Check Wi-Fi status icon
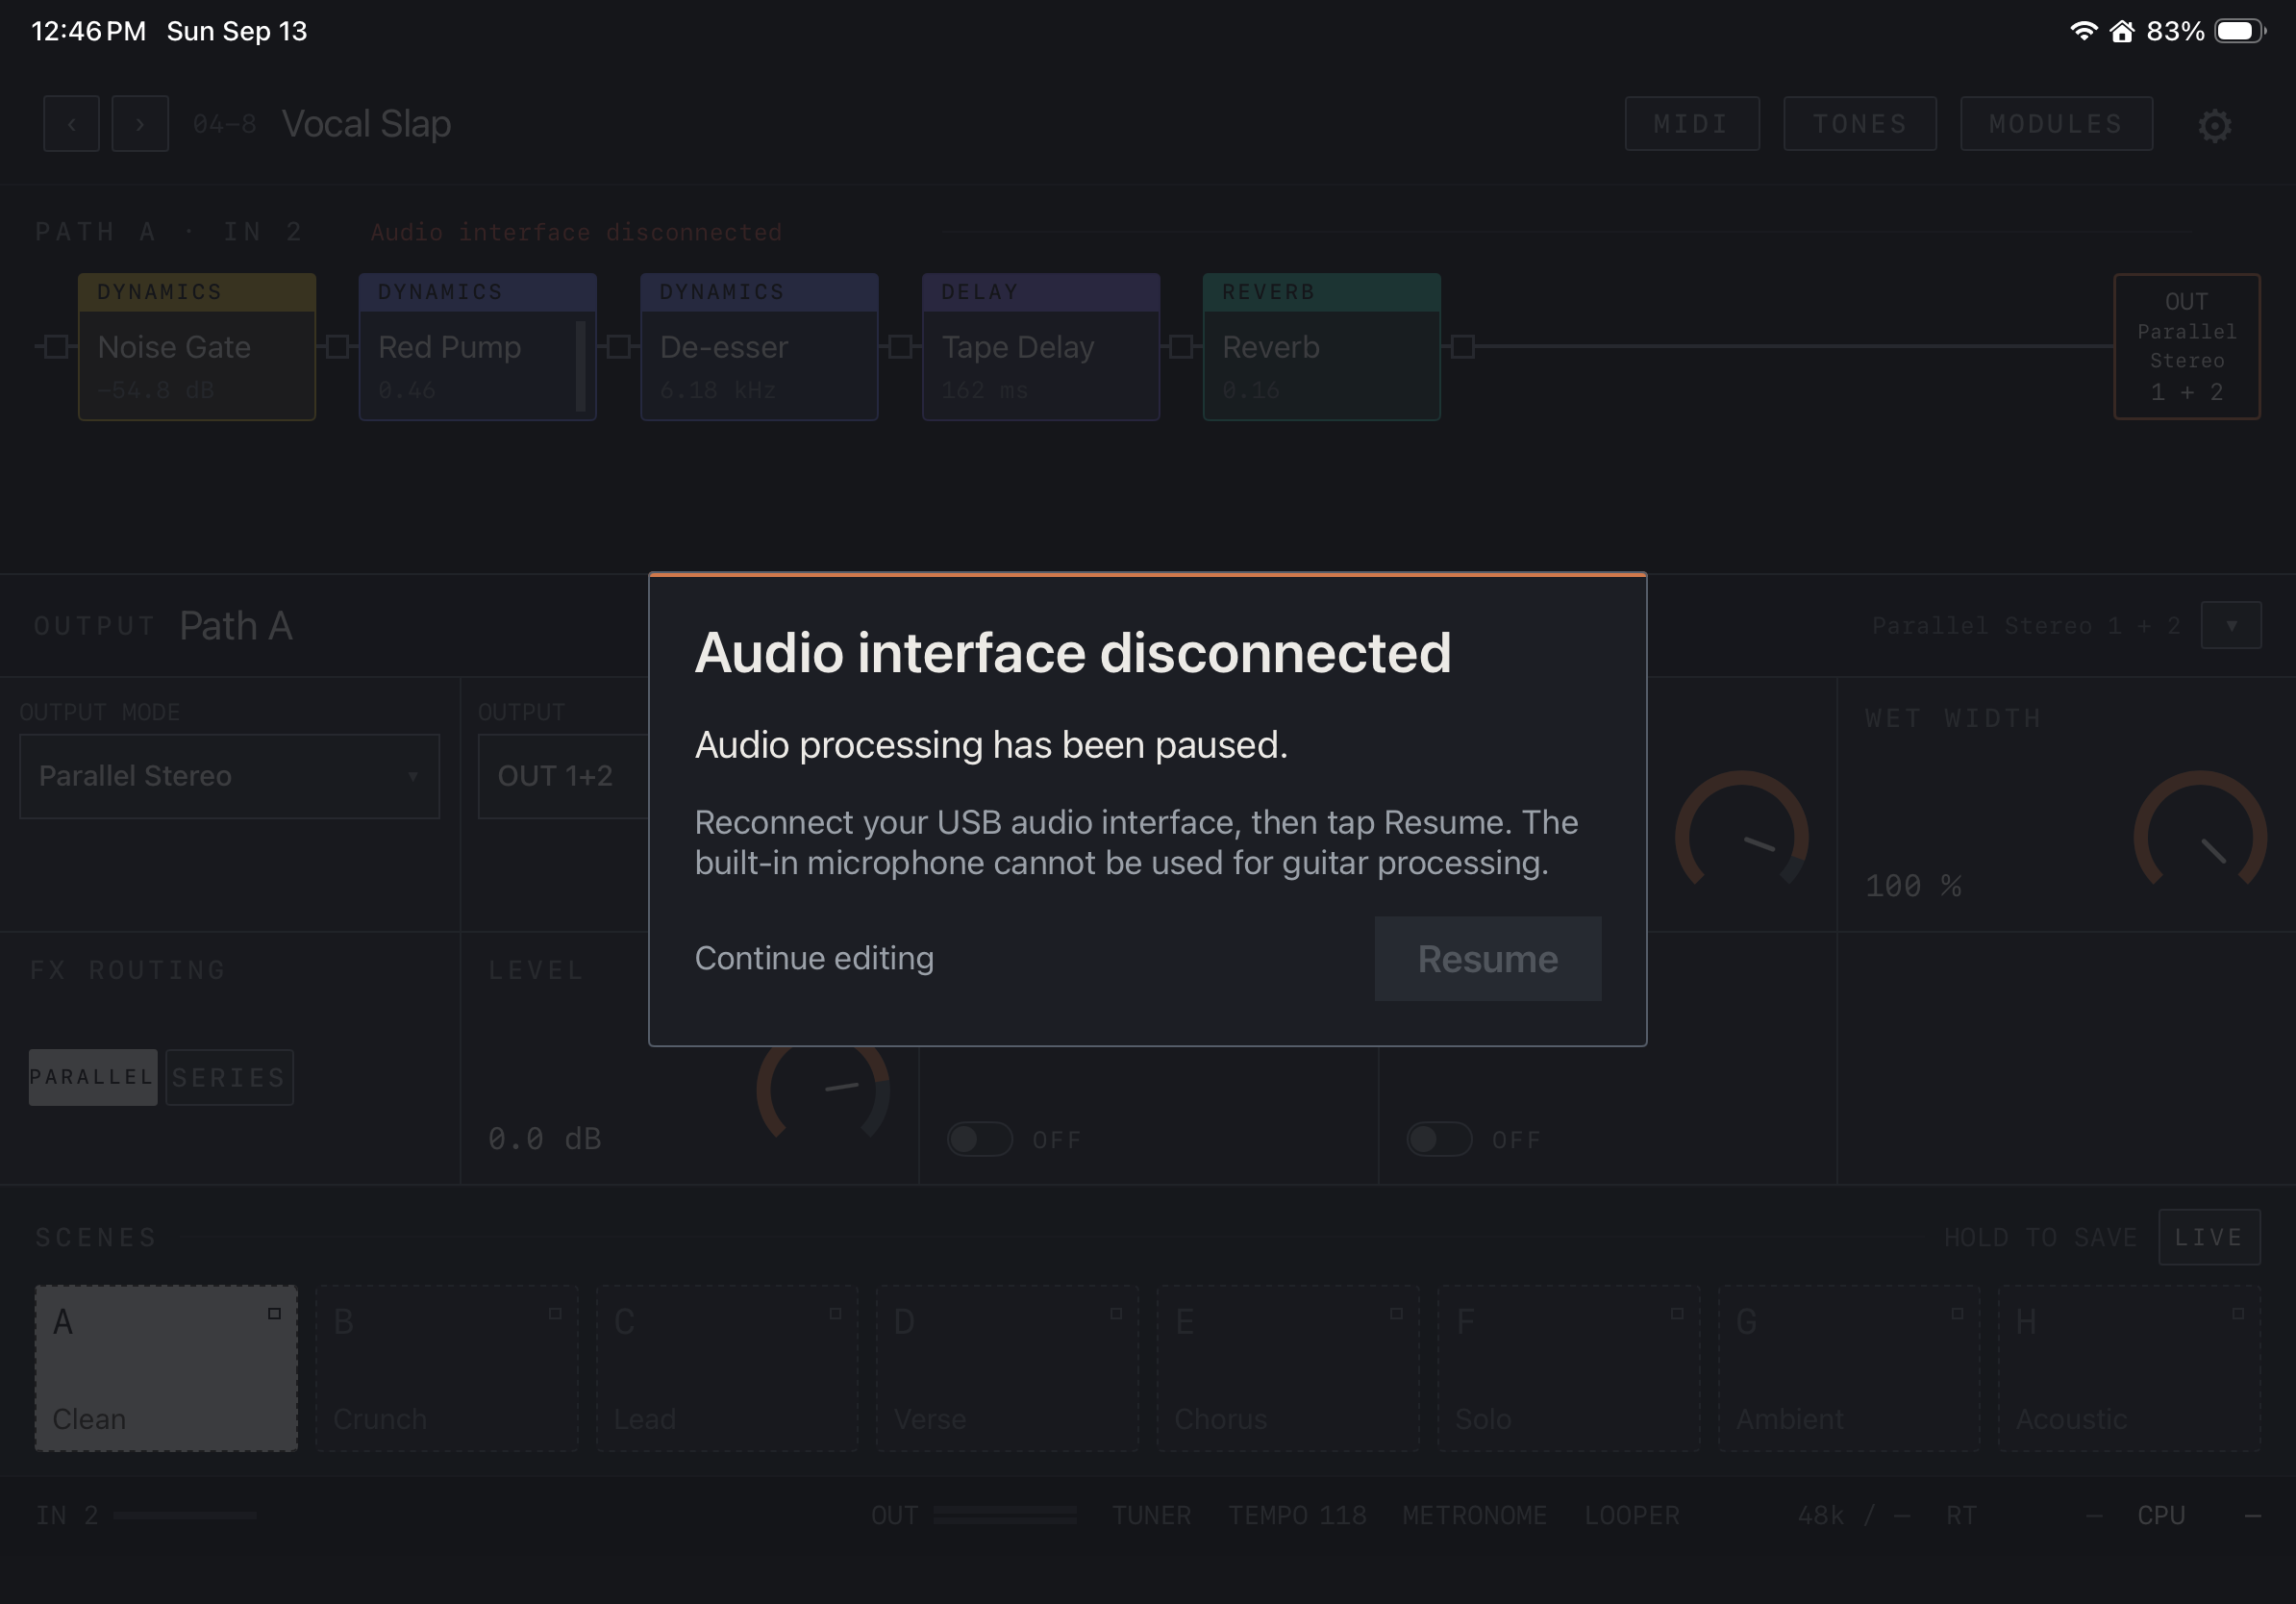The width and height of the screenshot is (2296, 1604). (x=2083, y=31)
